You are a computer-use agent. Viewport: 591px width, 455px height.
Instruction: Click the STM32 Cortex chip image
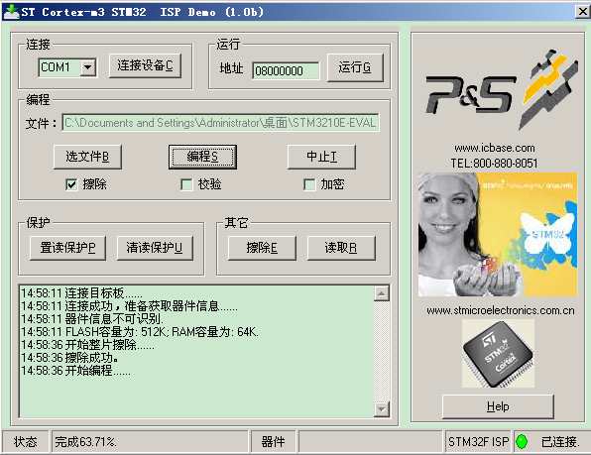[498, 354]
